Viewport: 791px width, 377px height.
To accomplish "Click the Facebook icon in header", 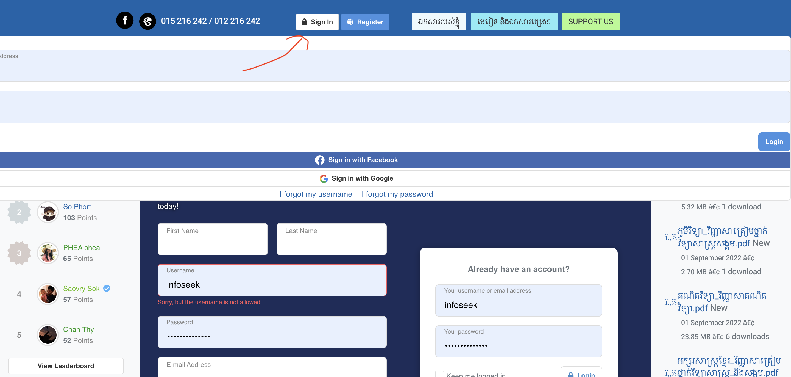I will point(125,21).
